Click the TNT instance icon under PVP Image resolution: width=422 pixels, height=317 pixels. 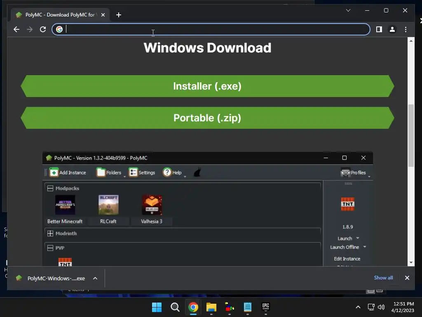pos(65,262)
